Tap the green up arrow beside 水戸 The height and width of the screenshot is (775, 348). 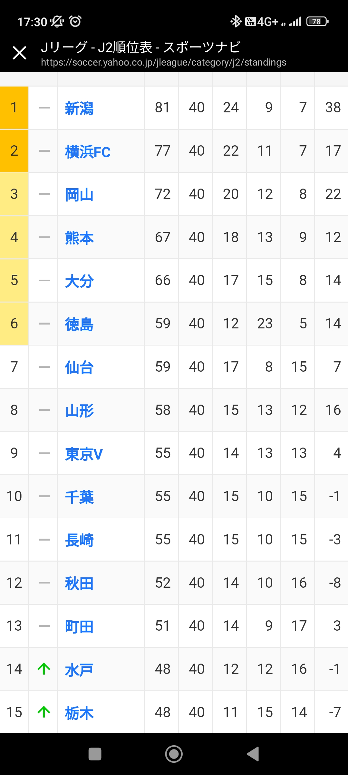click(44, 669)
